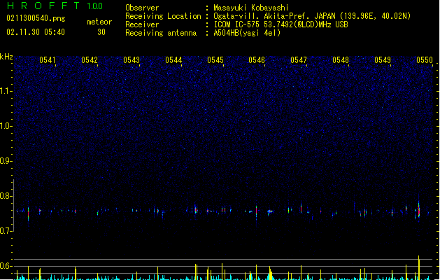This screenshot has width=440, height=280.
Task: Click the meteor count 30
Action: pos(101,32)
